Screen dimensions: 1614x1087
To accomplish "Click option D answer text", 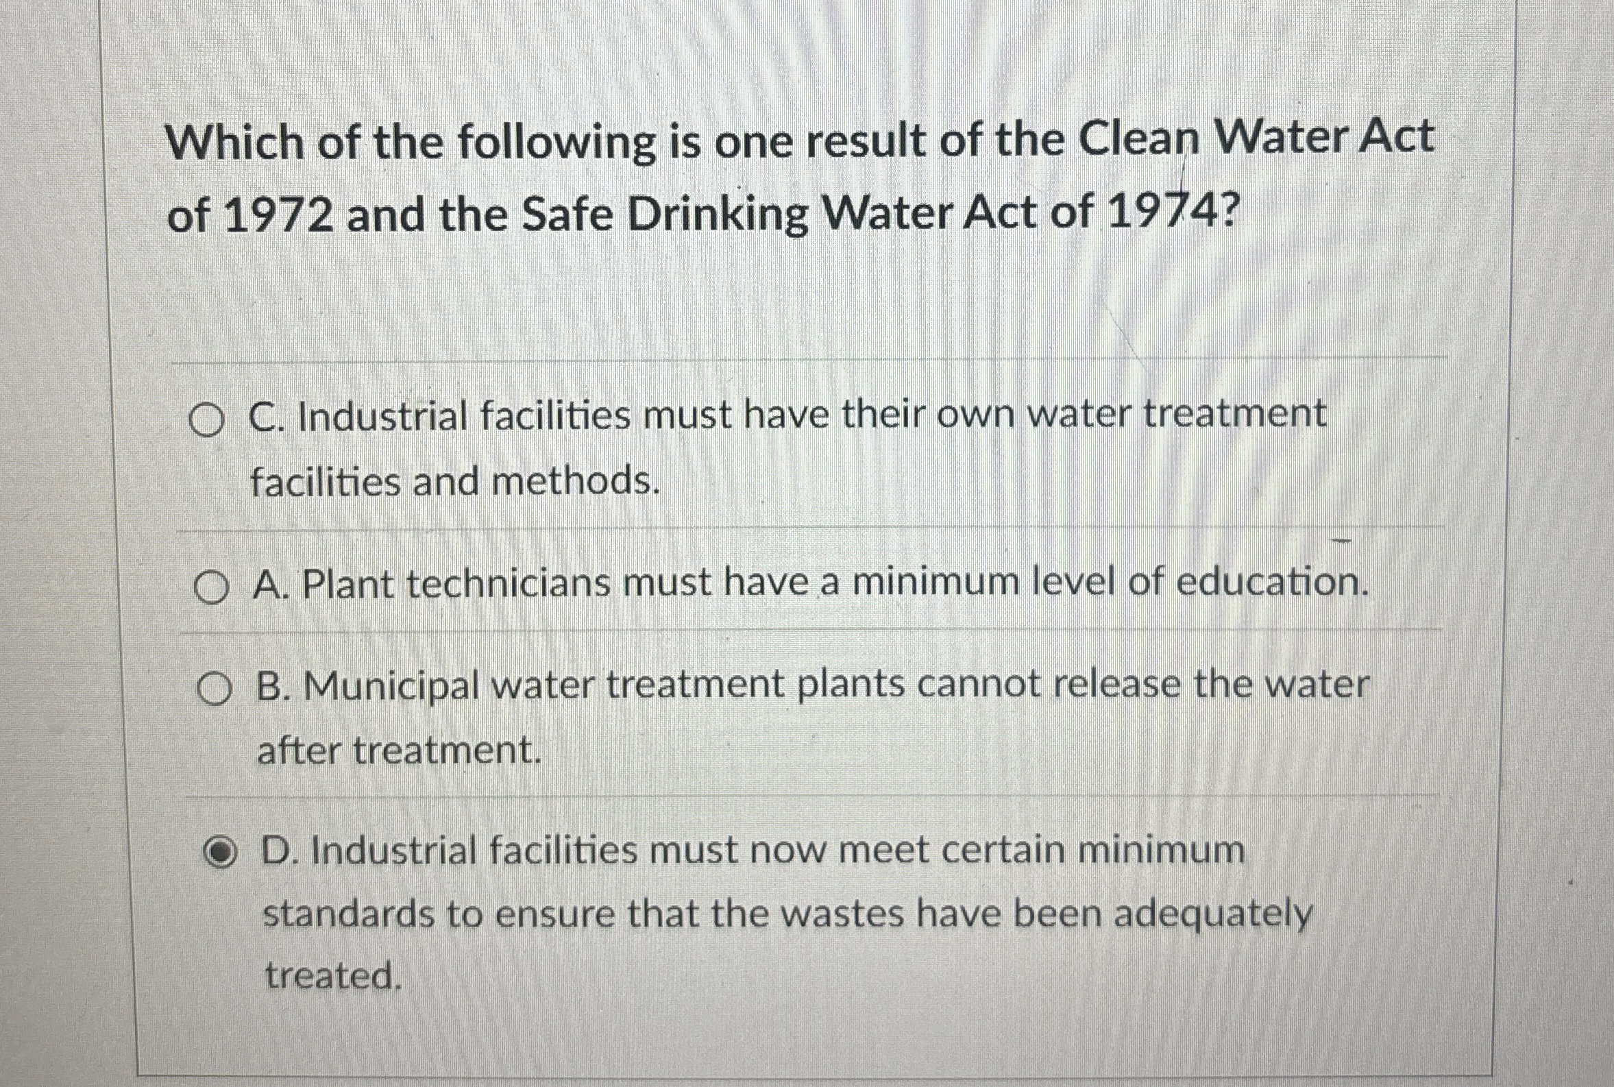I will pos(748,852).
